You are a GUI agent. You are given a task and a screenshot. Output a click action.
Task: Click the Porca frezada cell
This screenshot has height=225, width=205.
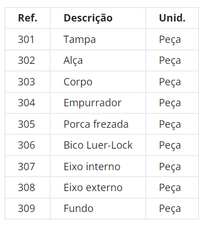[x=98, y=124]
